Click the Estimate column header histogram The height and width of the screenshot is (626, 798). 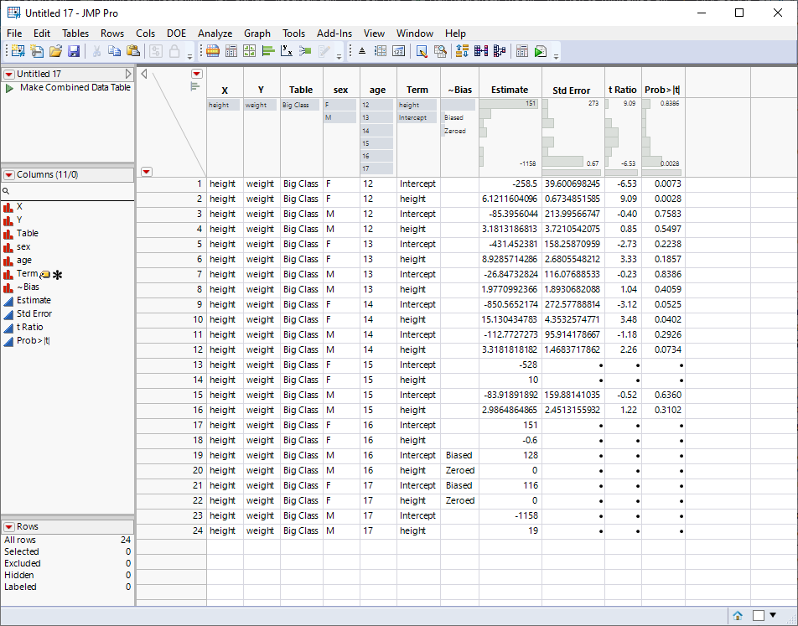[x=510, y=134]
